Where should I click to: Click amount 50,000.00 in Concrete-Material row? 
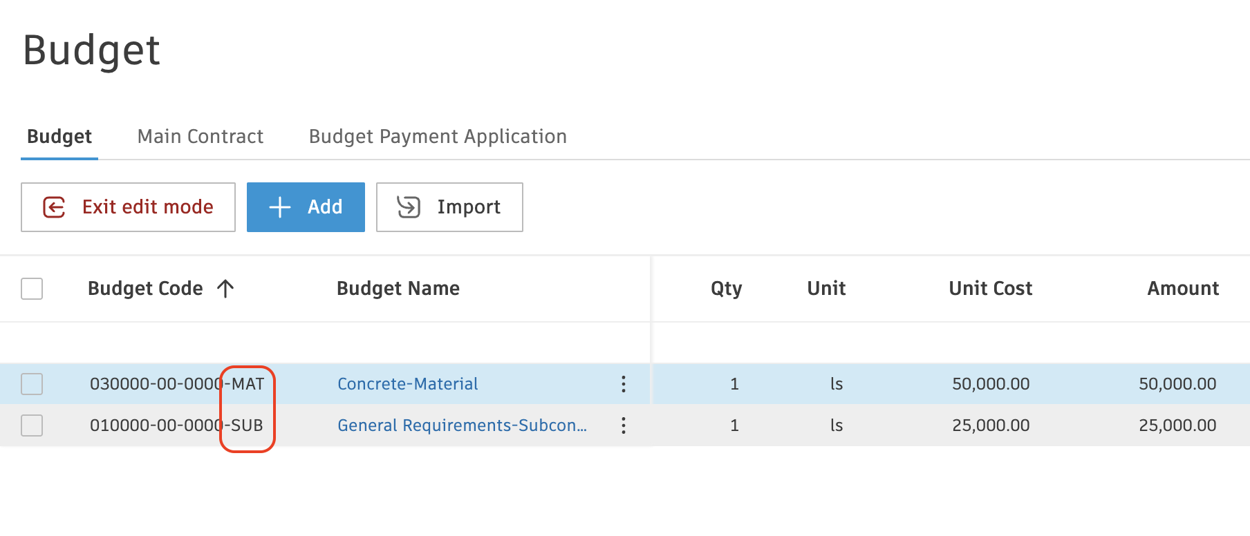pyautogui.click(x=1177, y=384)
